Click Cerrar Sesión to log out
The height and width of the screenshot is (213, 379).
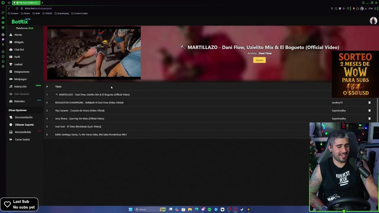coord(22,139)
